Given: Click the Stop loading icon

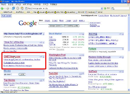Looking at the screenshot, I should pos(18,8).
